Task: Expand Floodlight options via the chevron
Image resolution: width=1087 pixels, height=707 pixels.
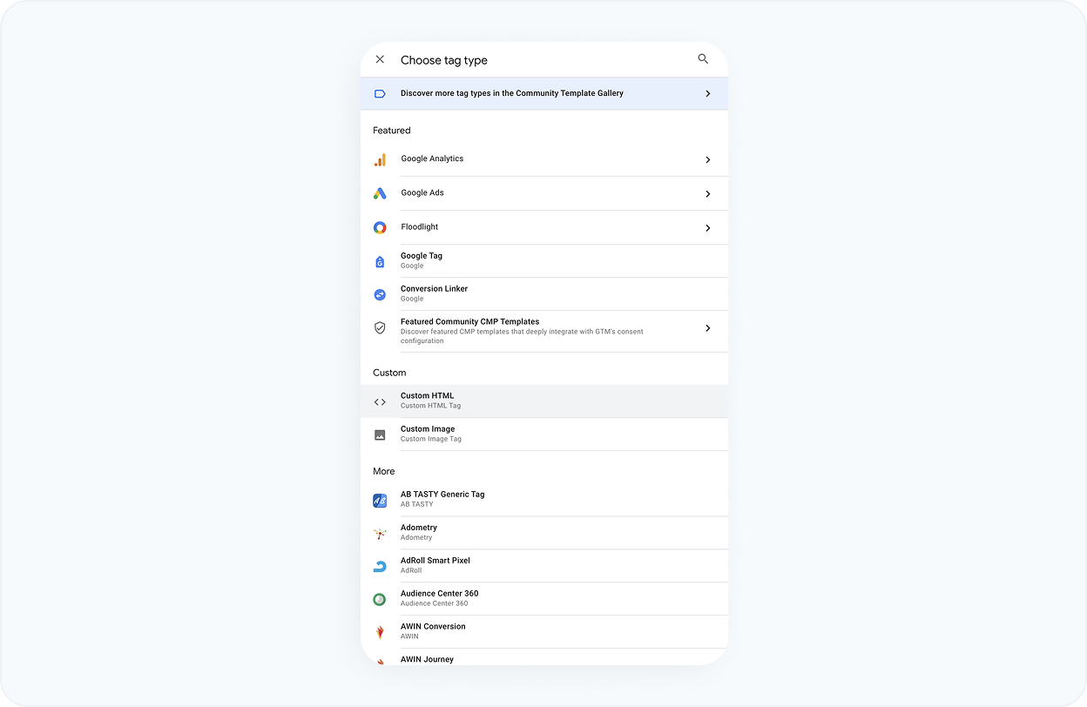Action: [x=707, y=228]
